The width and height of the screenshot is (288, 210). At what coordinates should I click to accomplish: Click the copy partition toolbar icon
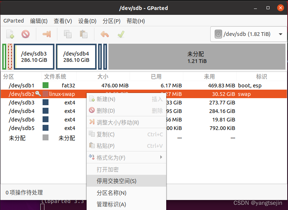pos(68,34)
